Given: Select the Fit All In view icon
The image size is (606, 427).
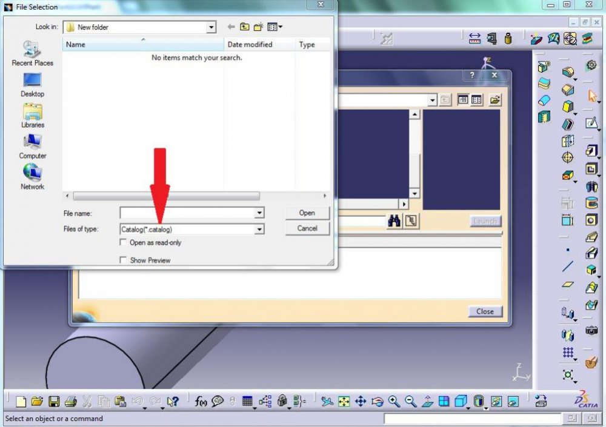Looking at the screenshot, I should click(344, 401).
